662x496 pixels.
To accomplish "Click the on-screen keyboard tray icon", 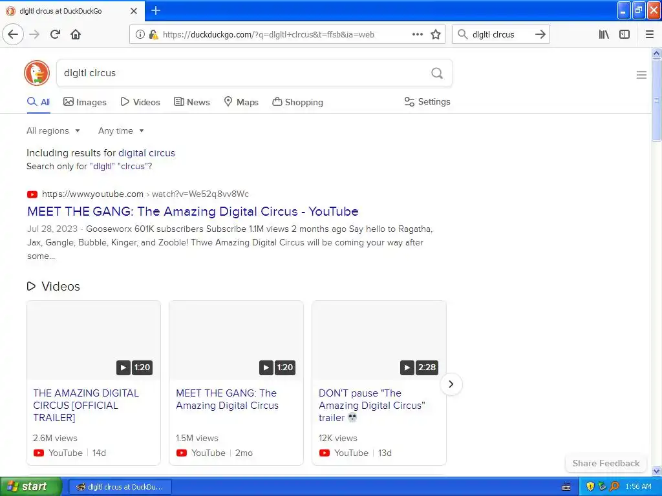I will (x=566, y=487).
